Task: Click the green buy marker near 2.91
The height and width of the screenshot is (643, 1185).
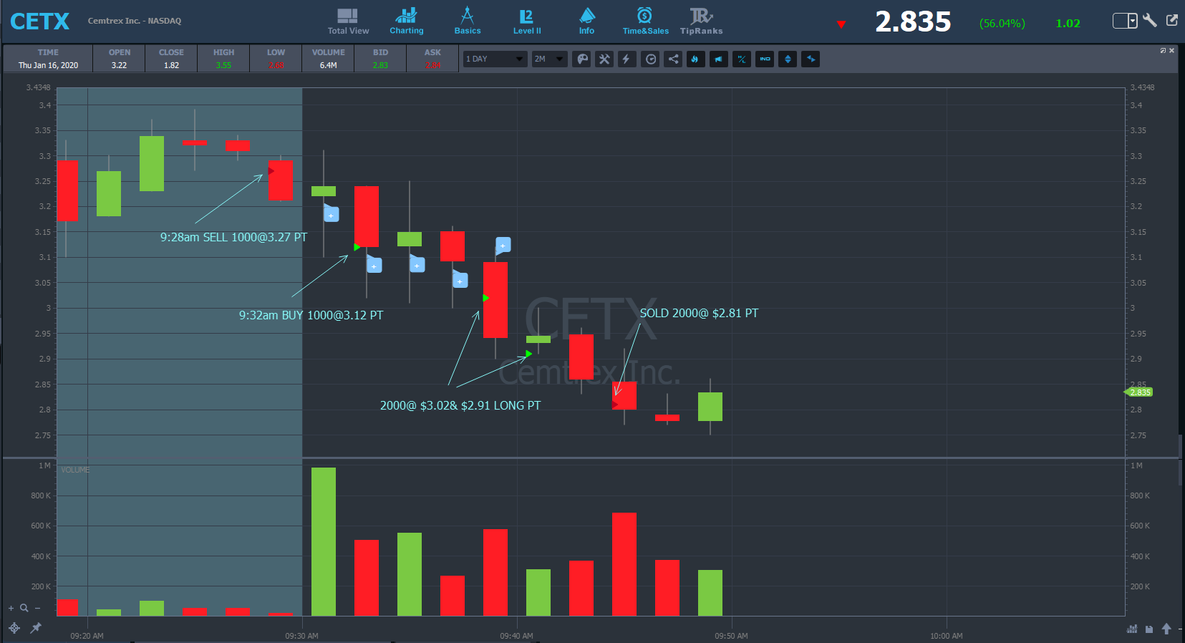Action: 529,354
